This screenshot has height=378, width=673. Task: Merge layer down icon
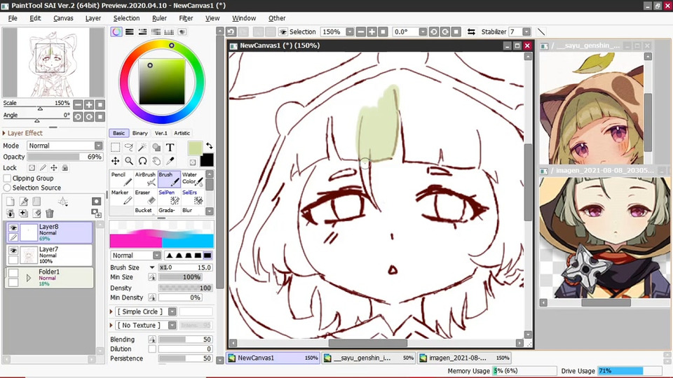point(11,213)
